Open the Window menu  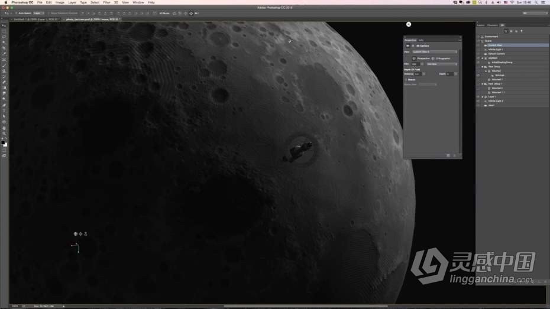click(x=138, y=2)
